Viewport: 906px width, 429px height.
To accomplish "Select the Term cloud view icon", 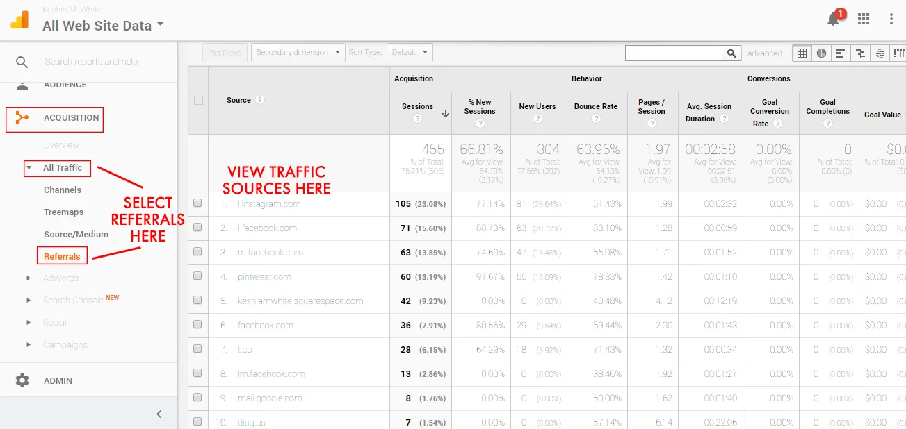I will (880, 53).
